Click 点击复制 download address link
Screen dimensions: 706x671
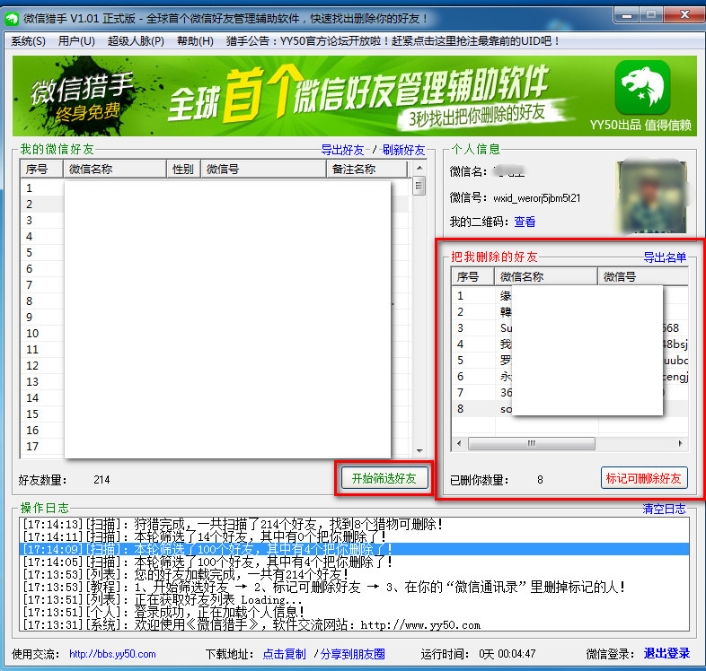click(x=284, y=654)
